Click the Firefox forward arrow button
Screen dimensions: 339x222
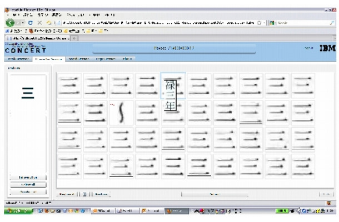point(18,23)
